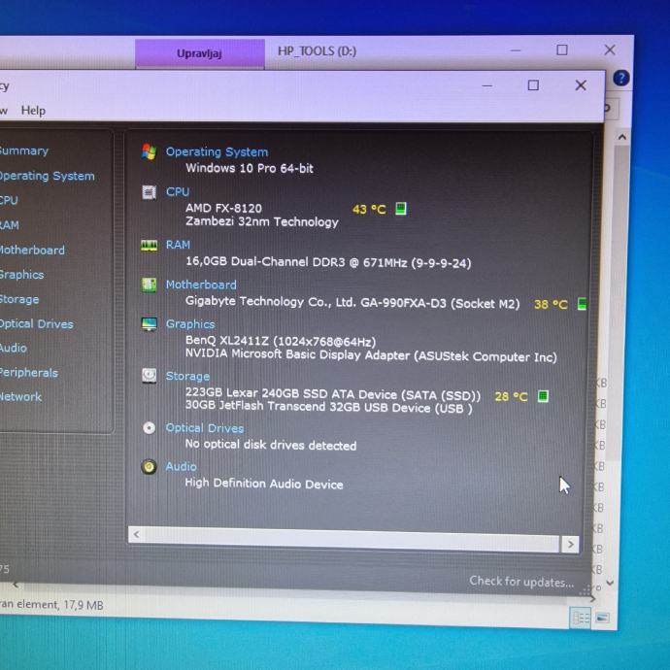Select Network in the sidebar

pyautogui.click(x=21, y=397)
